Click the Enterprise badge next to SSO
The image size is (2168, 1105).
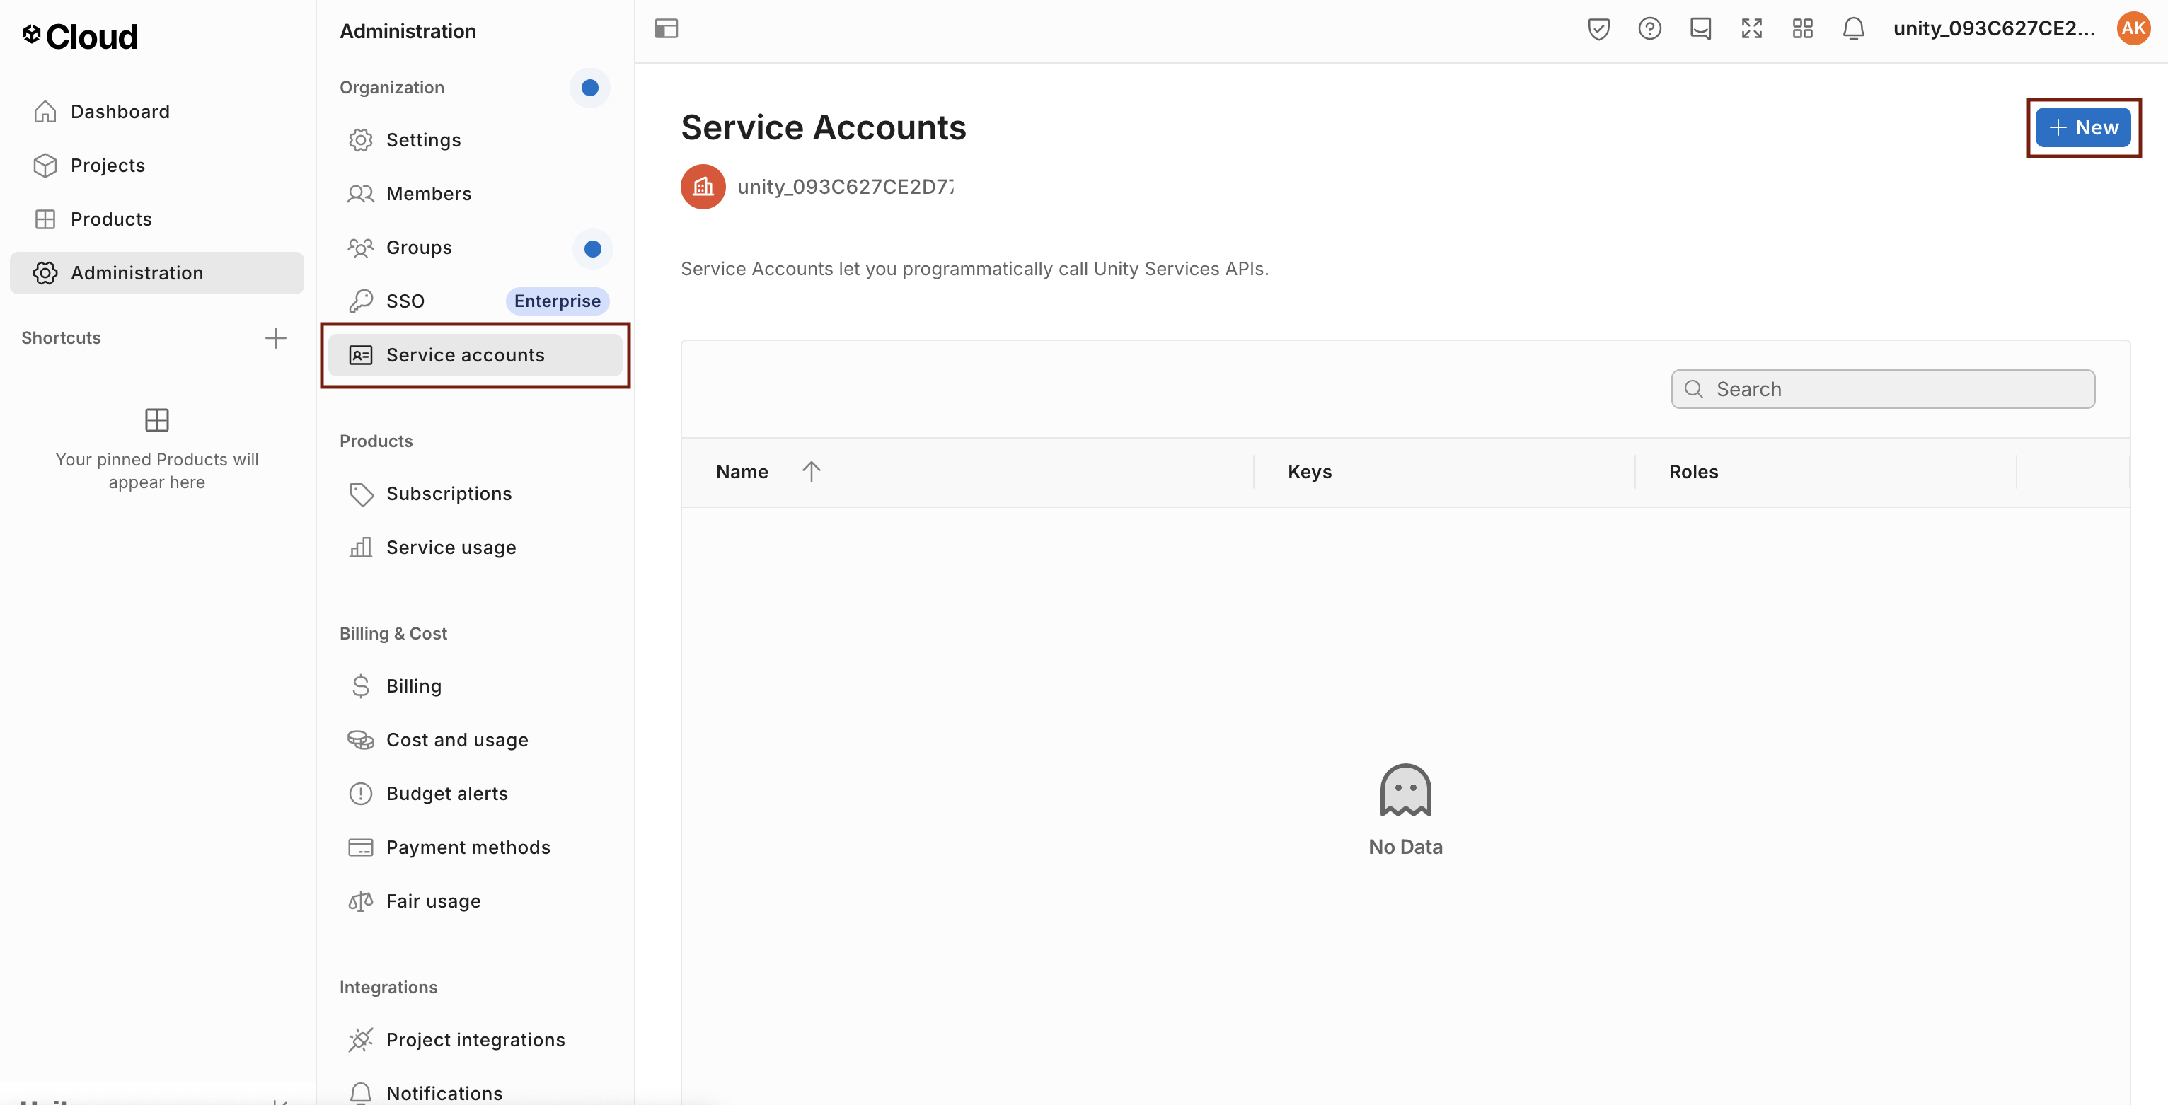557,301
